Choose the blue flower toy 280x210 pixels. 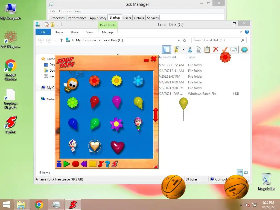(x=138, y=81)
